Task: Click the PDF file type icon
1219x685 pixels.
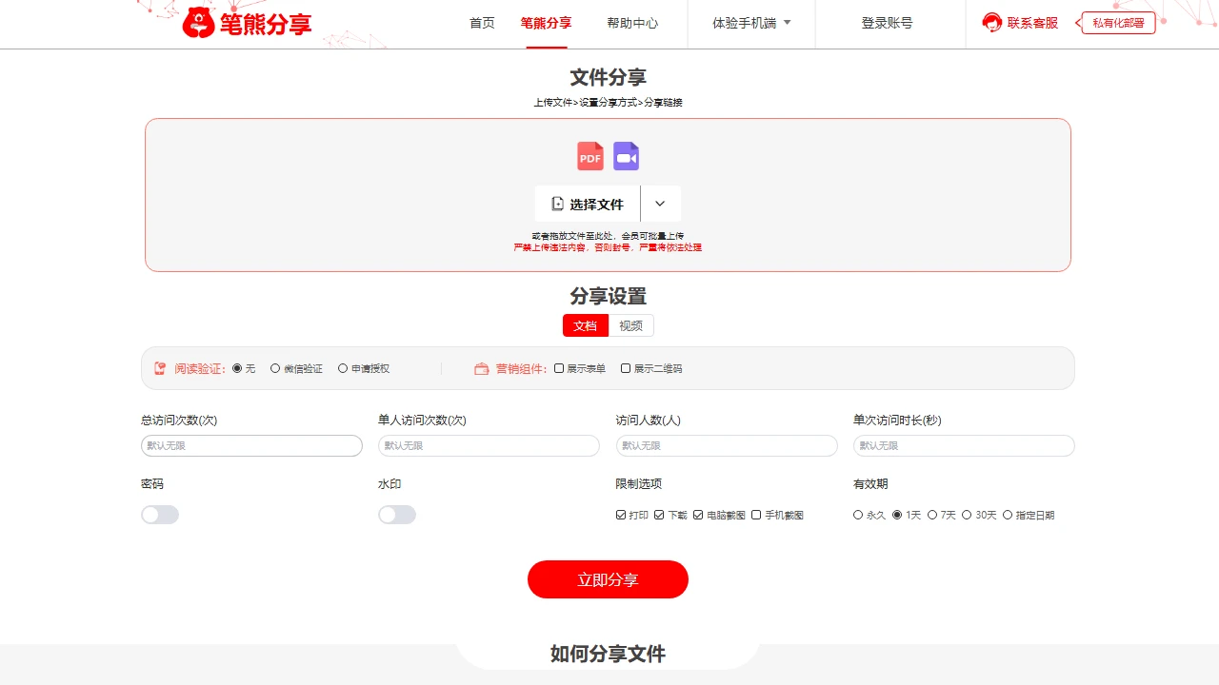Action: pos(590,156)
